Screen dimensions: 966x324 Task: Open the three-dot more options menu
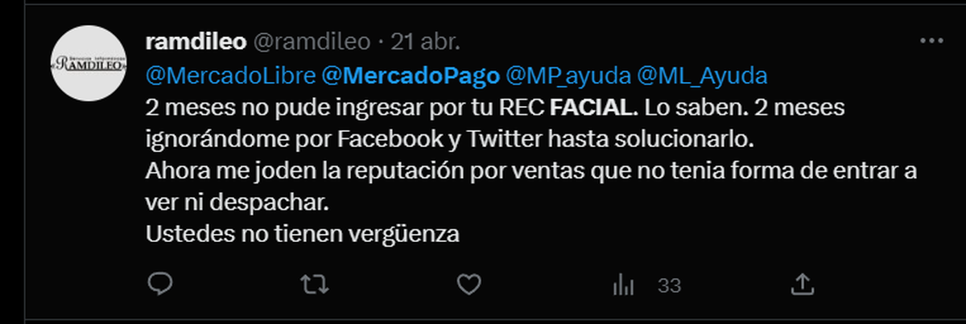point(931,41)
